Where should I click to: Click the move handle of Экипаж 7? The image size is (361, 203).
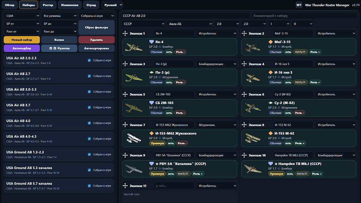tap(125, 125)
